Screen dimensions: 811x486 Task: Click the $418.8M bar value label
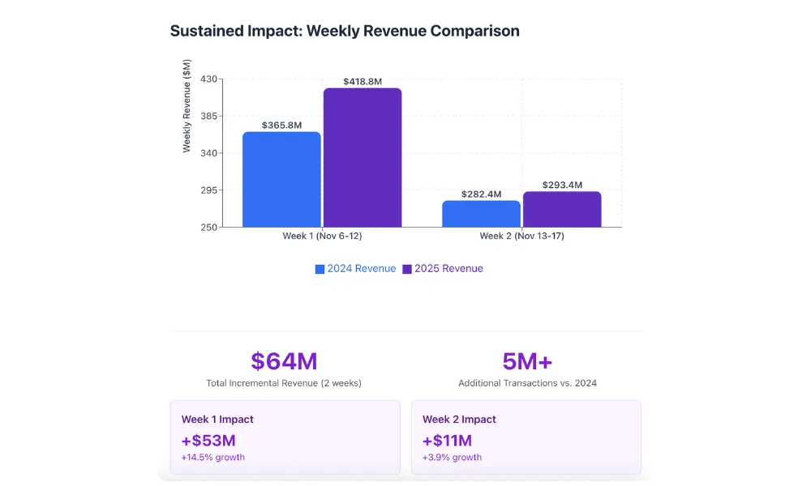click(363, 82)
